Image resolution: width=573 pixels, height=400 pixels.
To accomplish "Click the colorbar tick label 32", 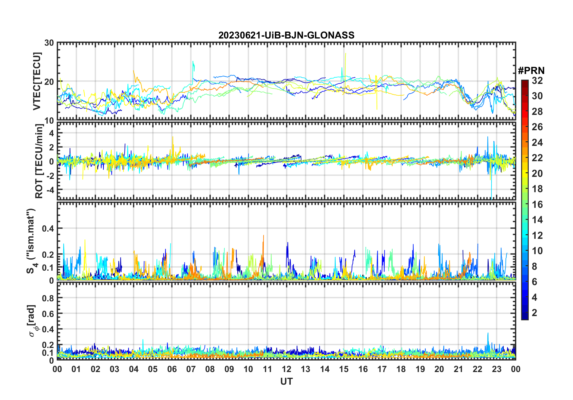I will (537, 81).
